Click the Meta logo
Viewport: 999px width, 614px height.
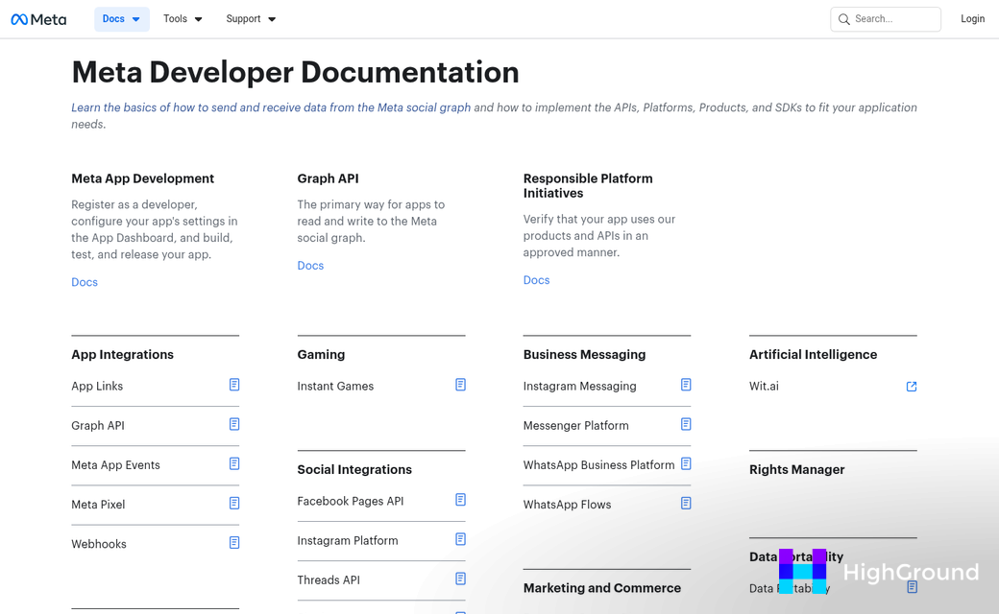tap(38, 19)
